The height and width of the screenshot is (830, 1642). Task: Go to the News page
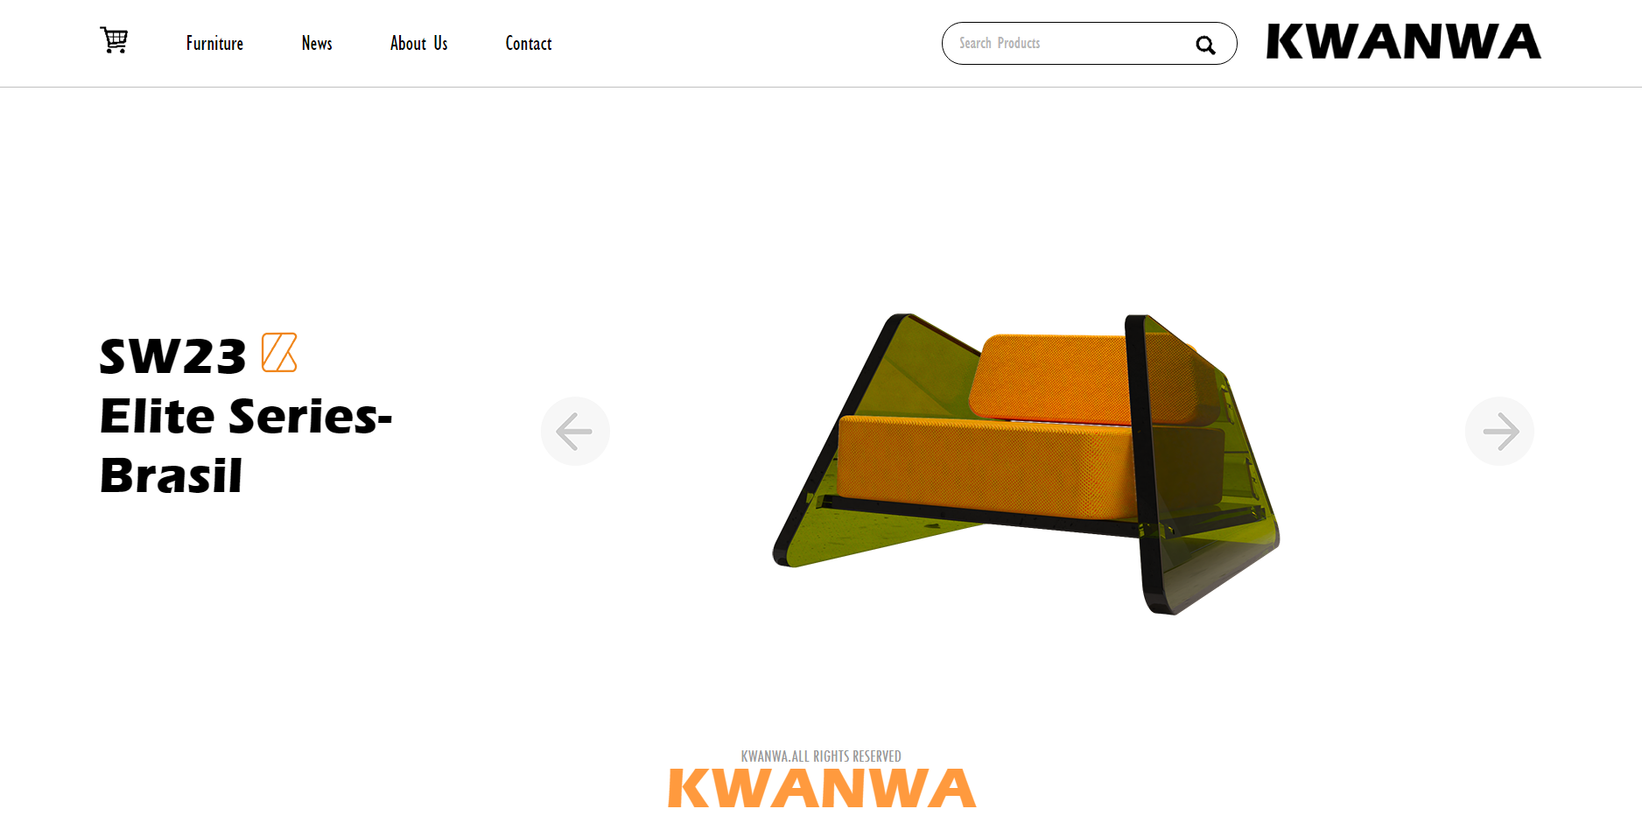click(x=317, y=43)
